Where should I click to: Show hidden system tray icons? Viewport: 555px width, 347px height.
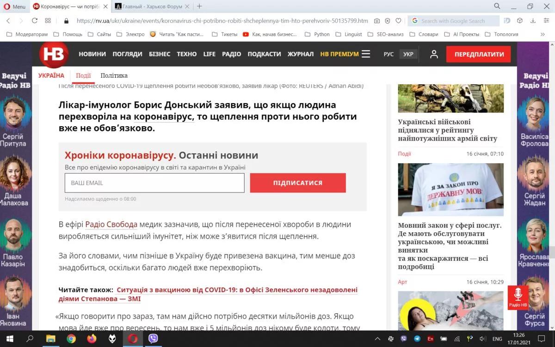(378, 339)
